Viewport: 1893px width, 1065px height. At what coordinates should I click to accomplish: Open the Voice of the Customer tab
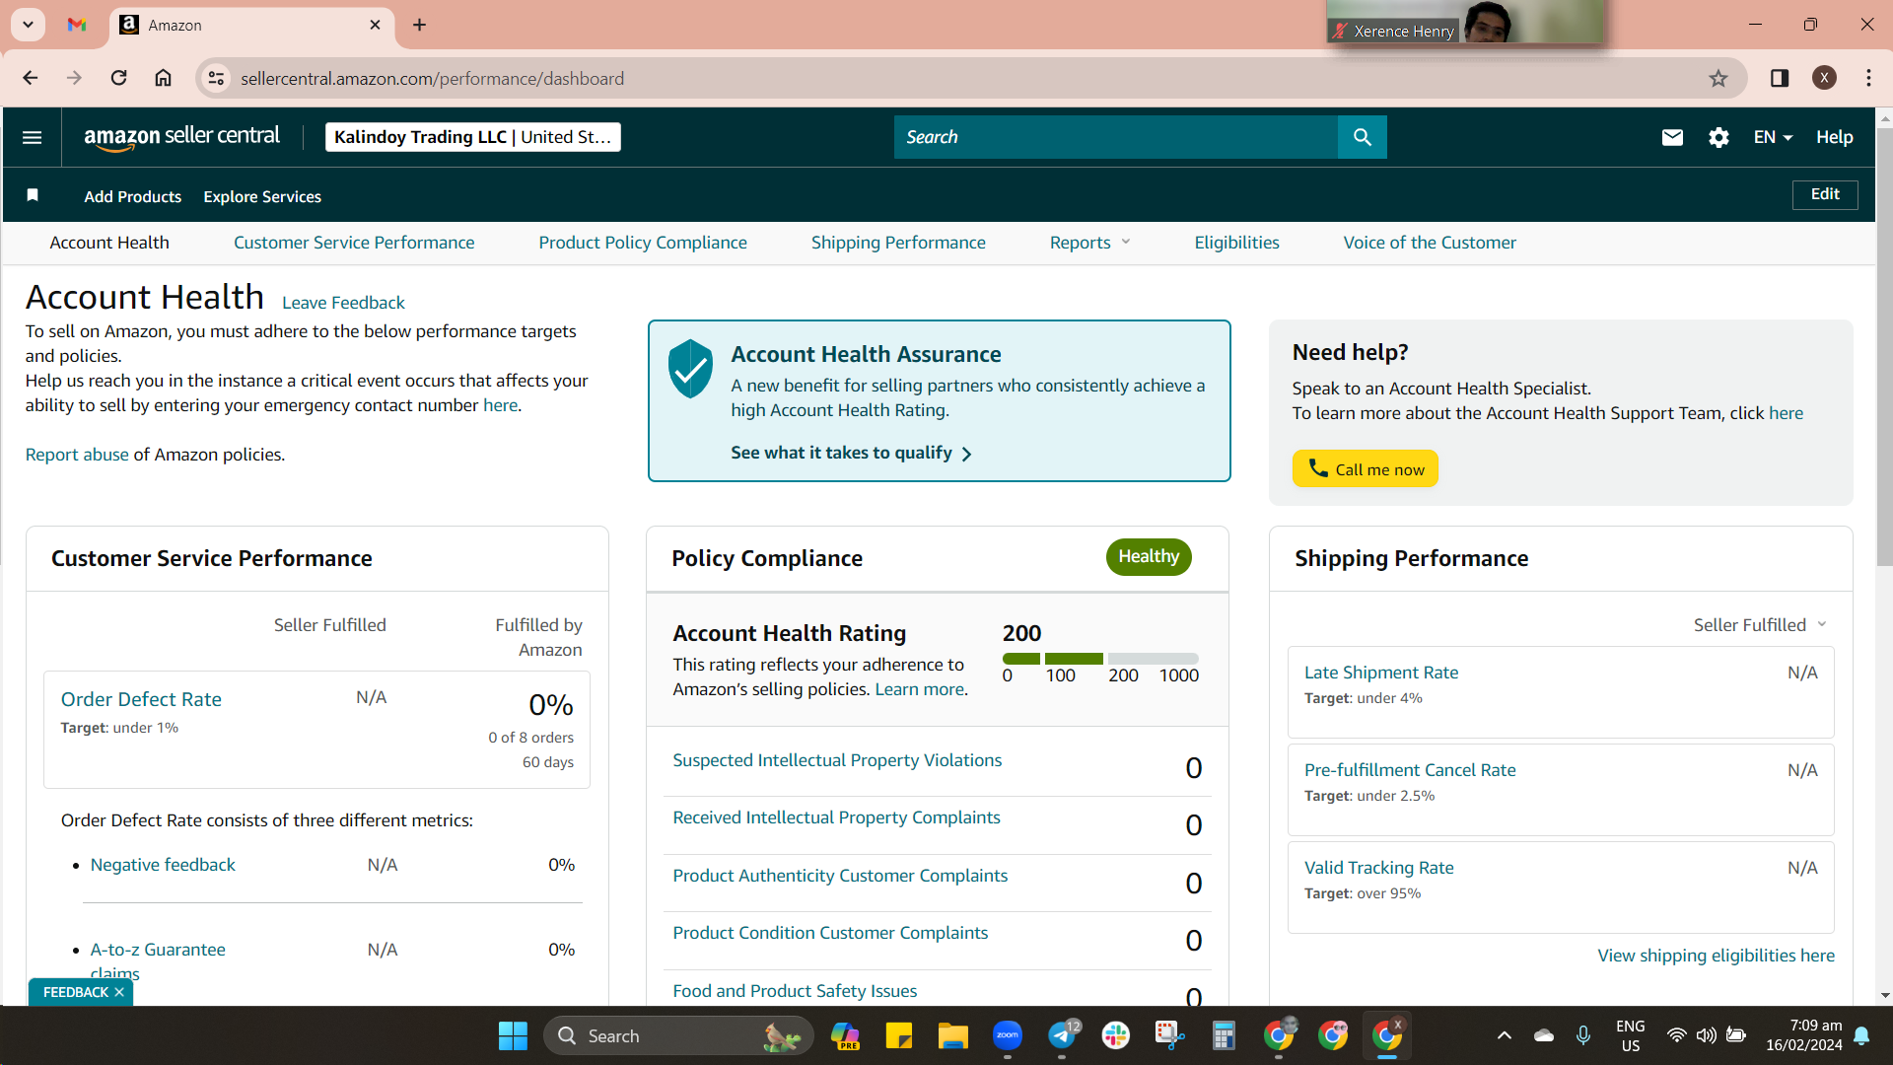coord(1430,243)
